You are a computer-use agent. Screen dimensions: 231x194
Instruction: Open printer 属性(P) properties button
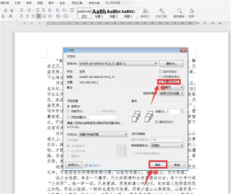tap(172, 64)
